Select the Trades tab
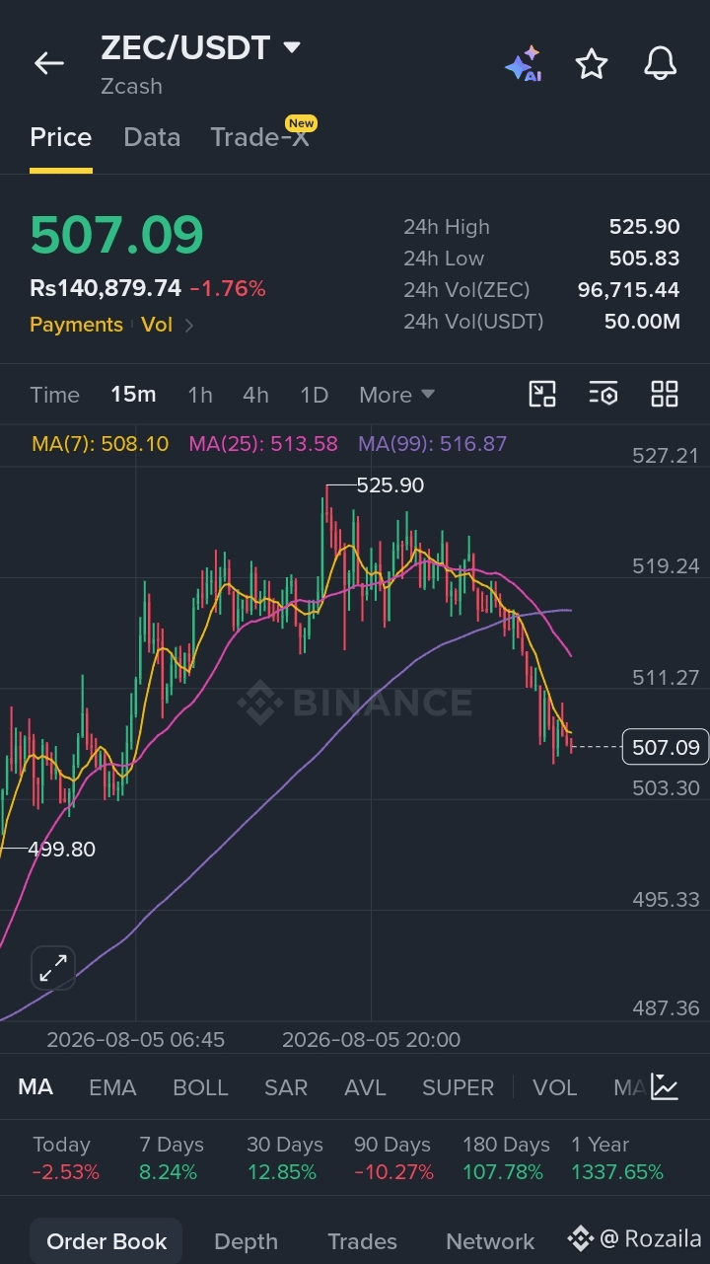The image size is (710, 1264). (362, 1241)
